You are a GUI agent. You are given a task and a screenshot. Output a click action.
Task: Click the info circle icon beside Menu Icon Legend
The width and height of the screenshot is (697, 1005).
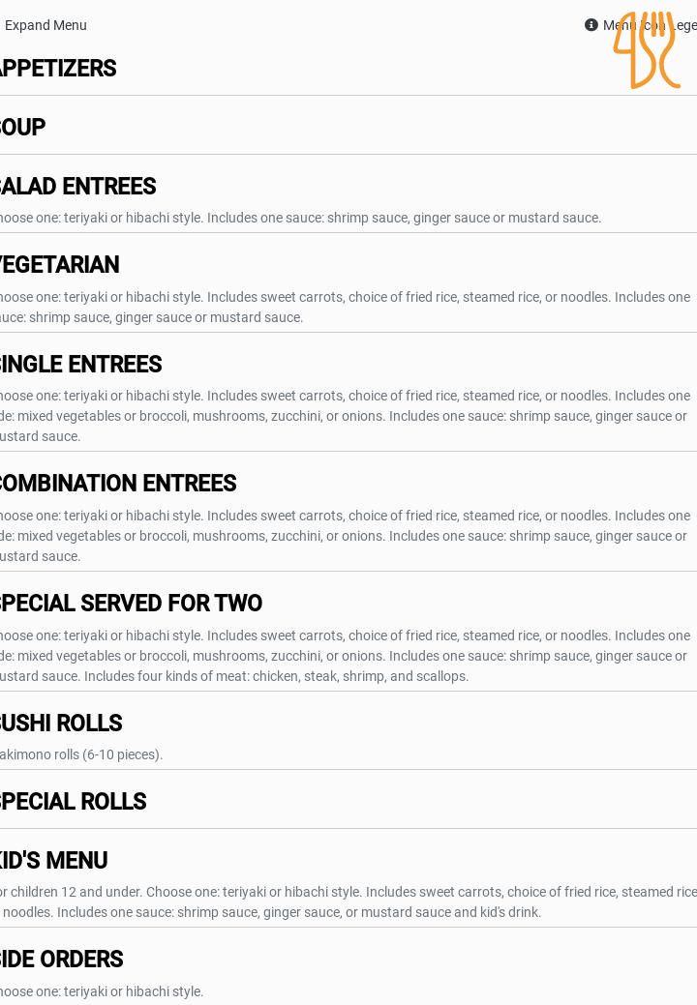click(591, 25)
